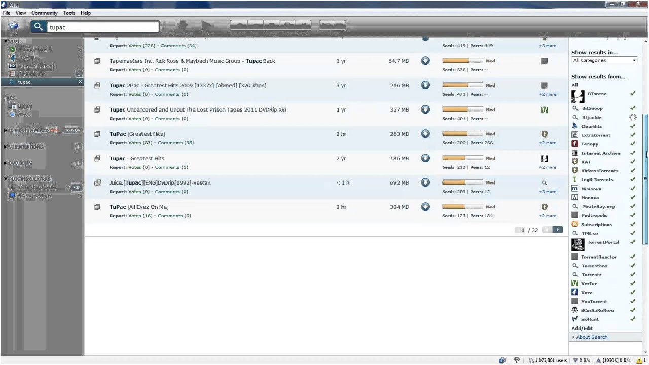Click the About Search link
This screenshot has height=365, width=649.
(x=592, y=337)
